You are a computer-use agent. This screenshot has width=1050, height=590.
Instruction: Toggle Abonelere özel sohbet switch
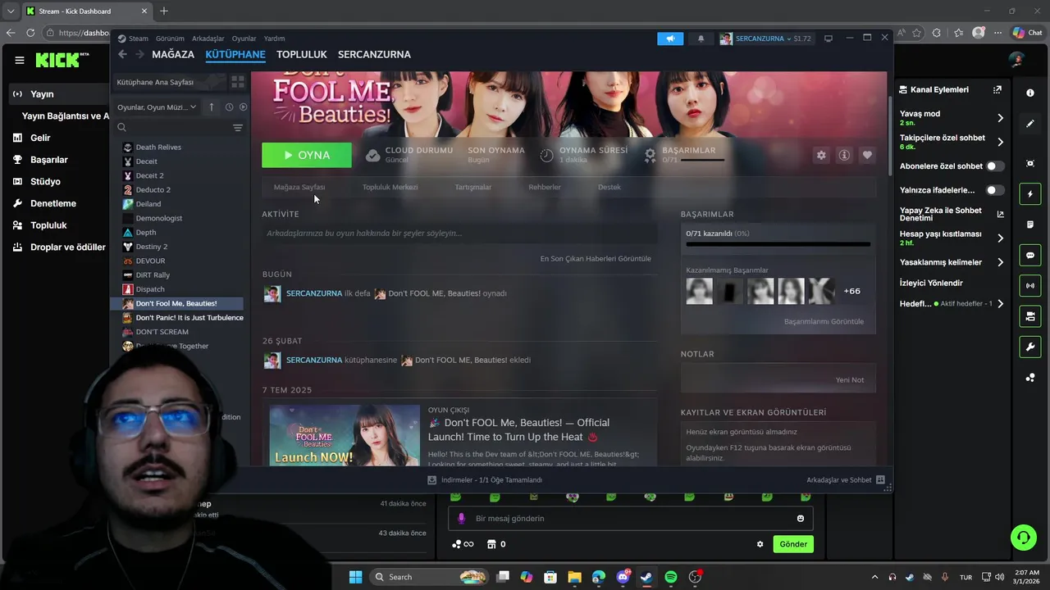[x=995, y=166]
